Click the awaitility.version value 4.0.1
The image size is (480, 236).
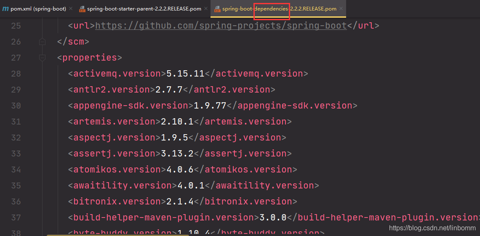pos(191,185)
